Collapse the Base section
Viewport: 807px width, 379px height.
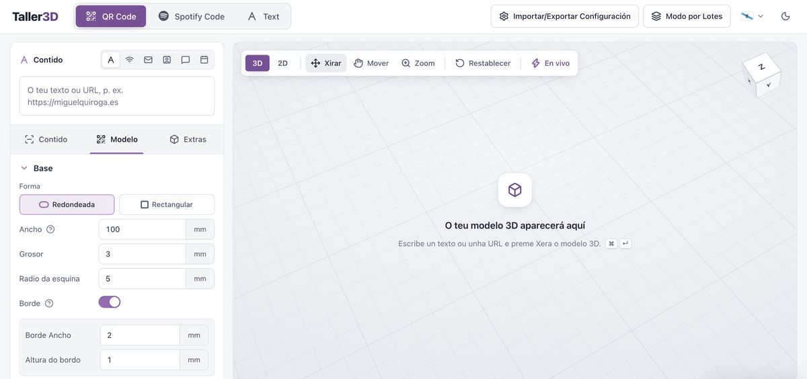[x=37, y=168]
